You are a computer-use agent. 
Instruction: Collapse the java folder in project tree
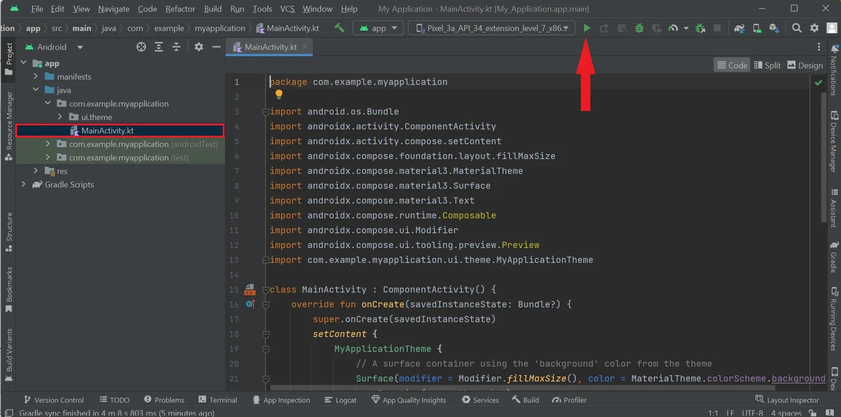[36, 90]
